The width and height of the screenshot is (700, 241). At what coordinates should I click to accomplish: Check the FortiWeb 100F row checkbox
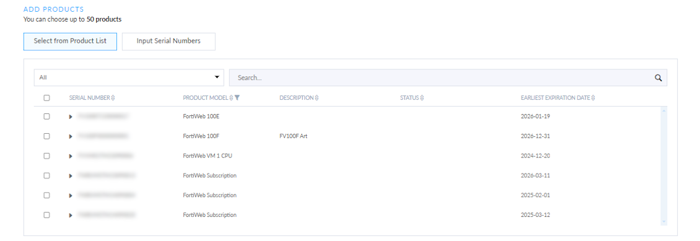click(47, 136)
